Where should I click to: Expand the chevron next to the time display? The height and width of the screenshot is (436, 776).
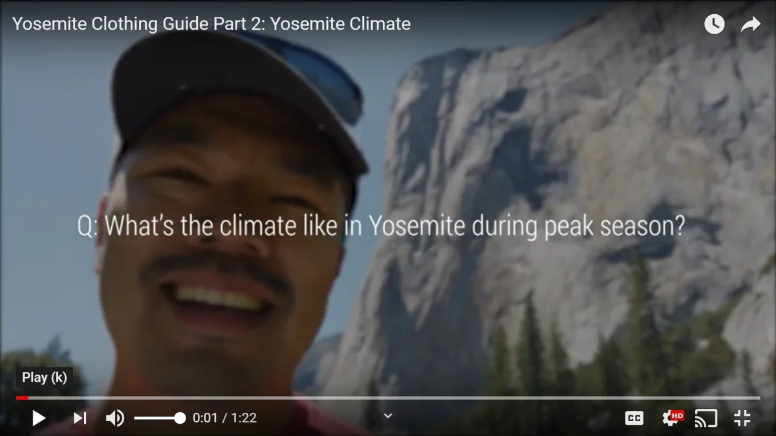tap(388, 416)
